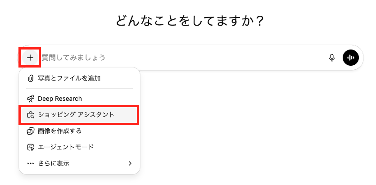Screen dimensions: 376x185
Task: Select ショッピング アシスタント menu entry
Action: click(76, 115)
